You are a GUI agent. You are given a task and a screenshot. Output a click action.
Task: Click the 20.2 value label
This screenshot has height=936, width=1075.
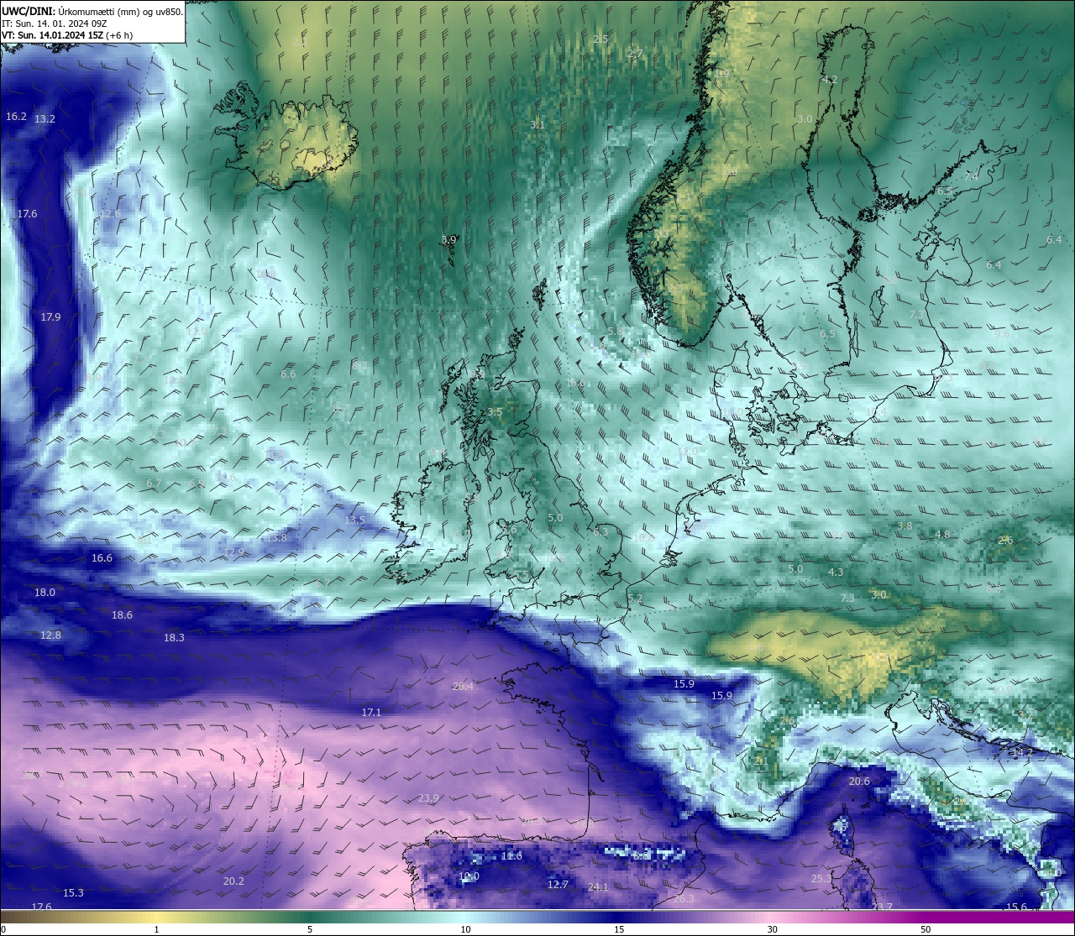(x=233, y=881)
